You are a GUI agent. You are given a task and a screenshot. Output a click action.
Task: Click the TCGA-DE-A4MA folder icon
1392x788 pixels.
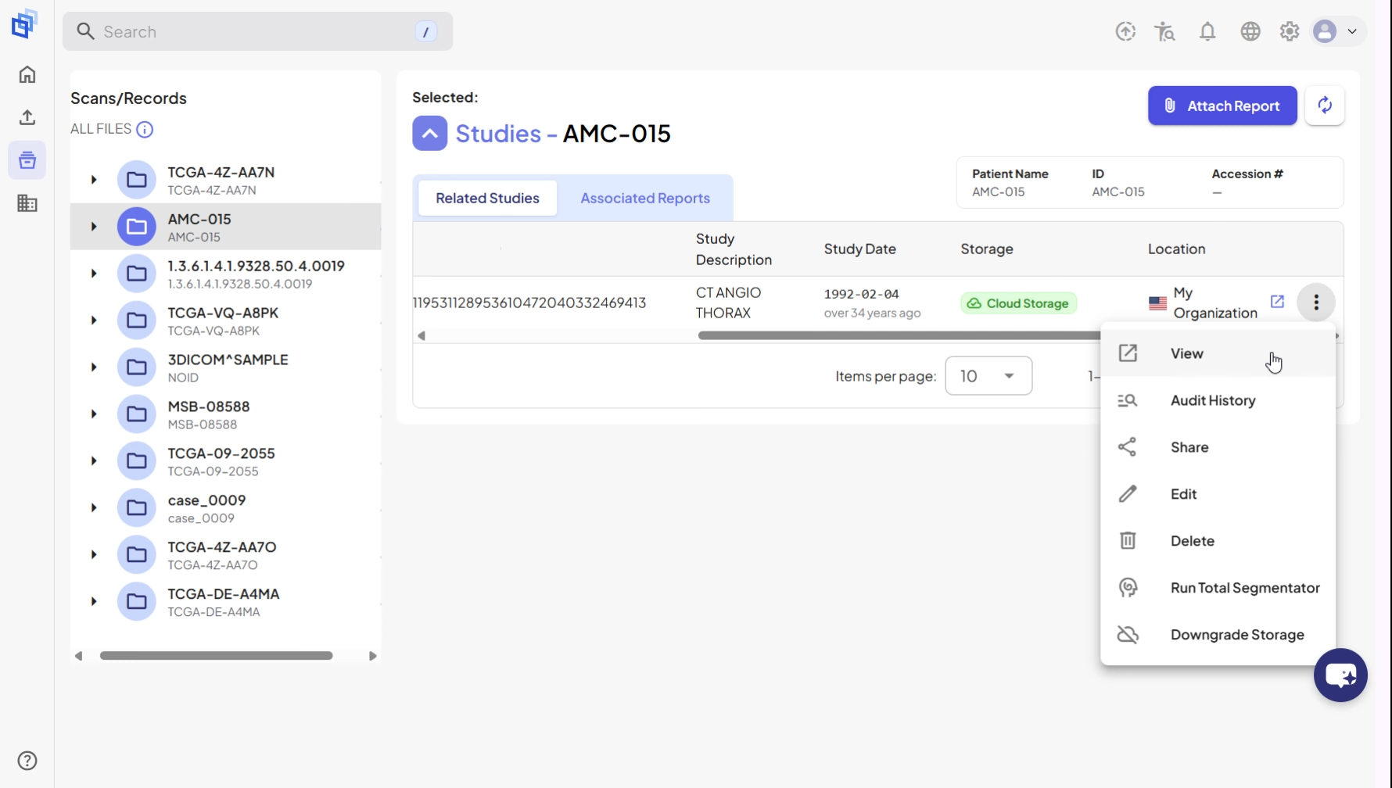point(137,602)
